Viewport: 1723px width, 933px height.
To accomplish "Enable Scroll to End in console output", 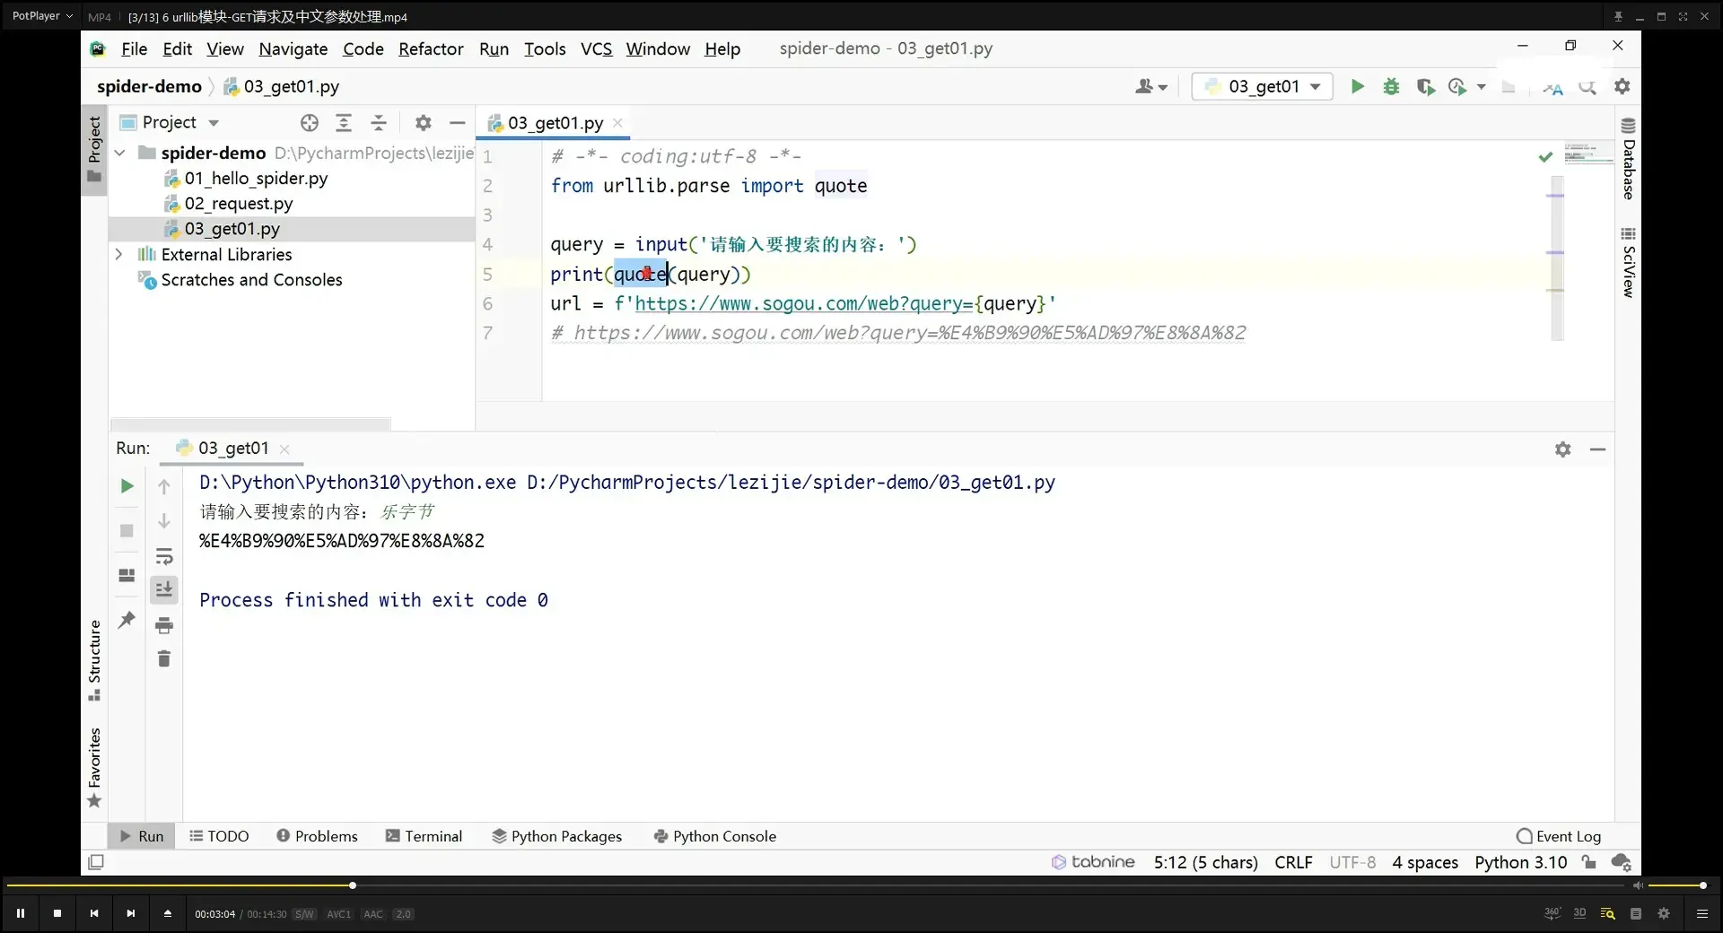I will click(x=164, y=589).
